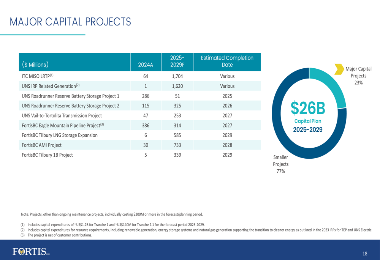
Task: Click forecast value "585" for Tilbury LNG Storage
Action: [x=177, y=136]
